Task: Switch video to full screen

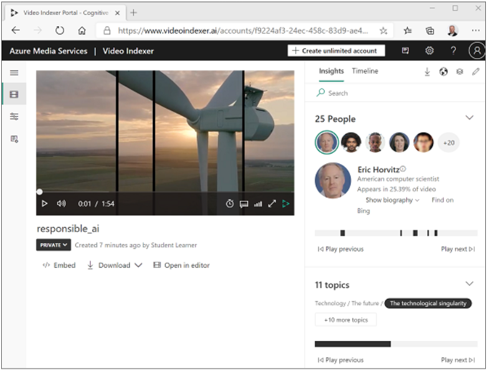Action: [x=273, y=205]
